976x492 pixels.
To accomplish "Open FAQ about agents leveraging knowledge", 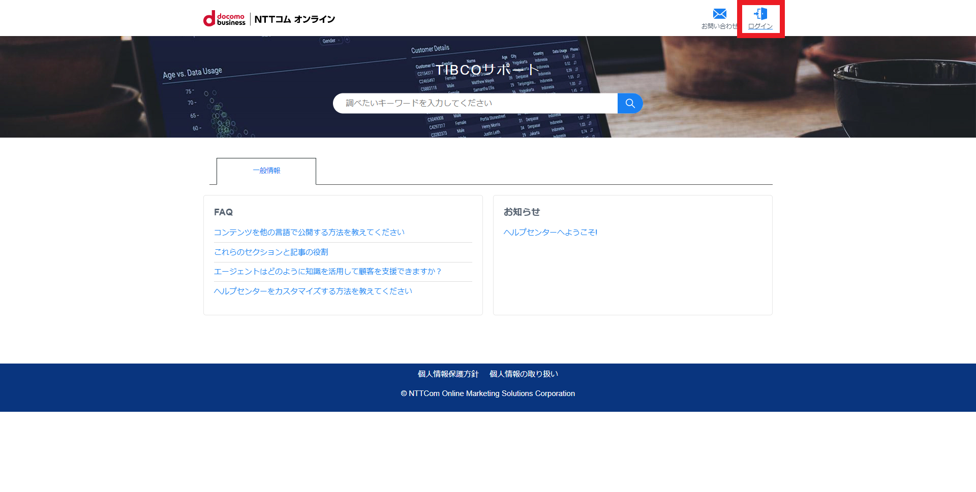I will pos(327,271).
